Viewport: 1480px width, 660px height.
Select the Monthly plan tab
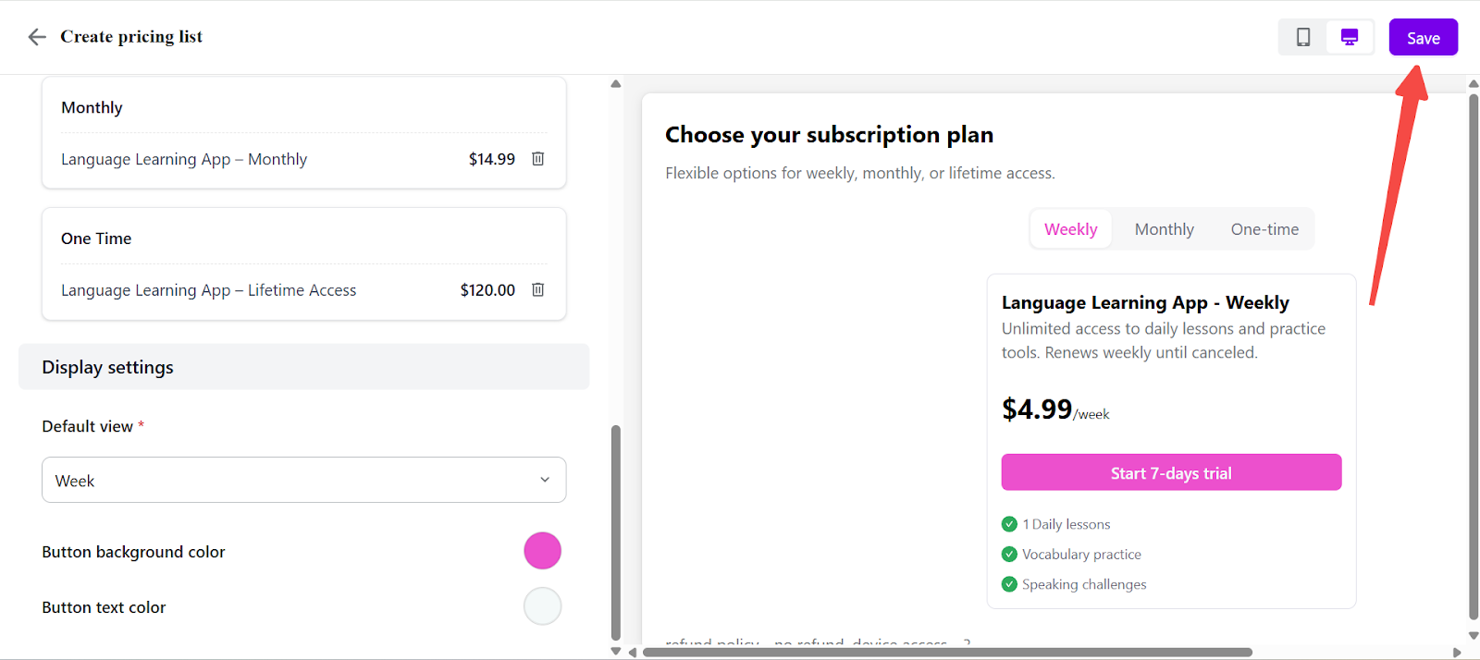[x=1164, y=229]
